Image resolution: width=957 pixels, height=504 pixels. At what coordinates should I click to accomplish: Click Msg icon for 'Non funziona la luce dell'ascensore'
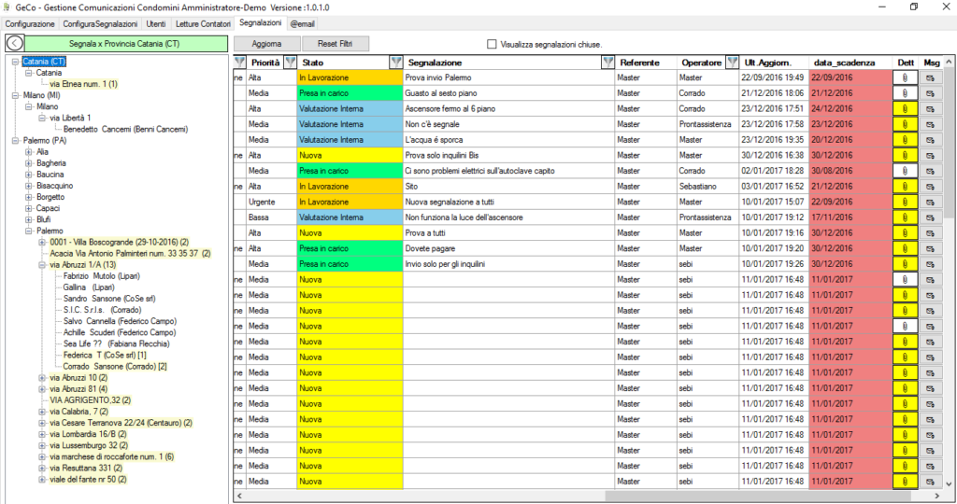930,217
